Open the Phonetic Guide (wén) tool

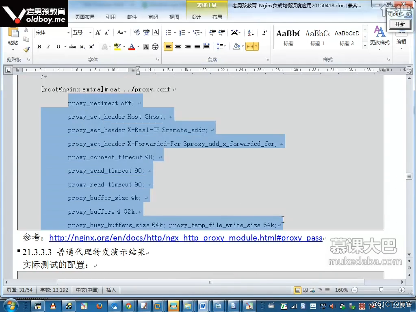click(146, 32)
